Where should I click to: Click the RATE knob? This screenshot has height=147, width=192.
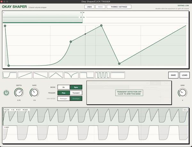tap(34, 93)
